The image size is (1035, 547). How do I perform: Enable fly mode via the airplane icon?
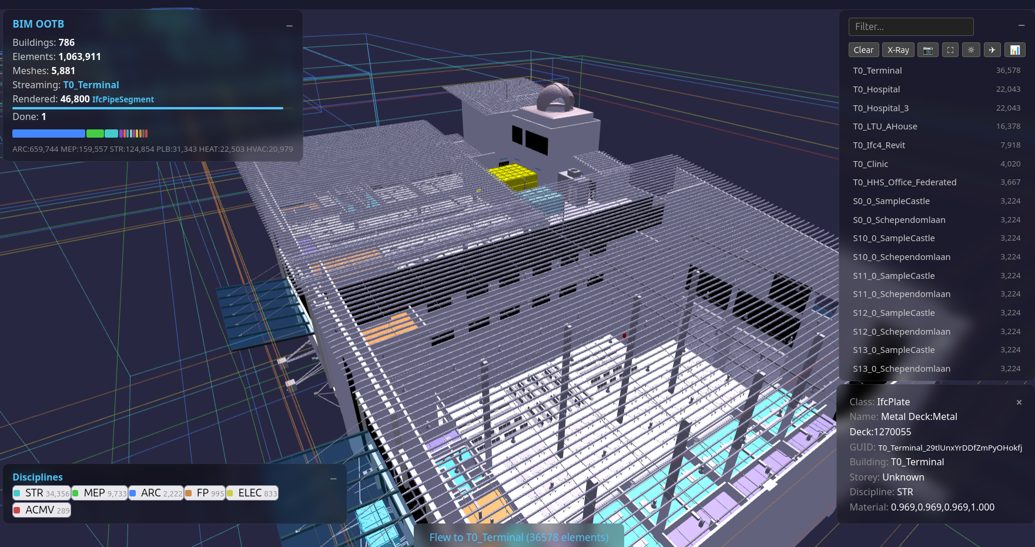[992, 50]
